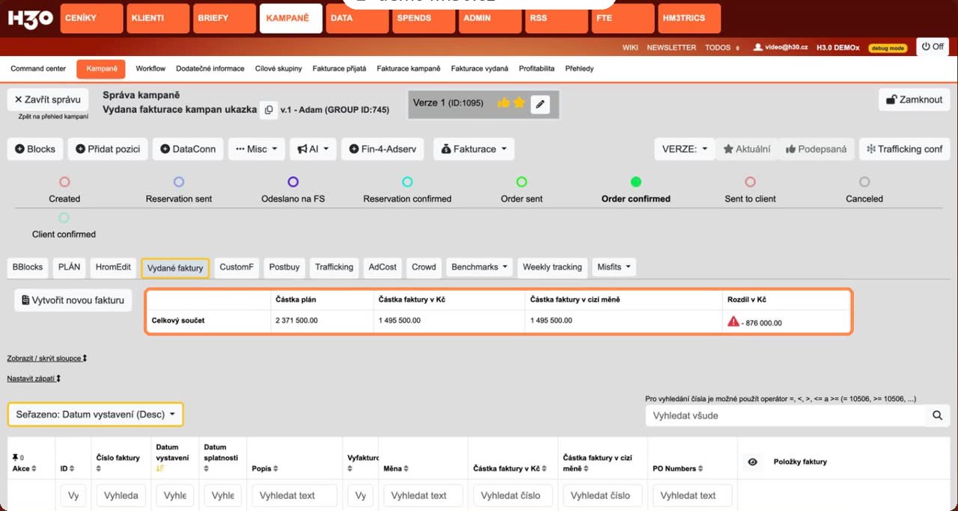
Task: Click the Vyhledat všude search field
Action: click(x=785, y=415)
